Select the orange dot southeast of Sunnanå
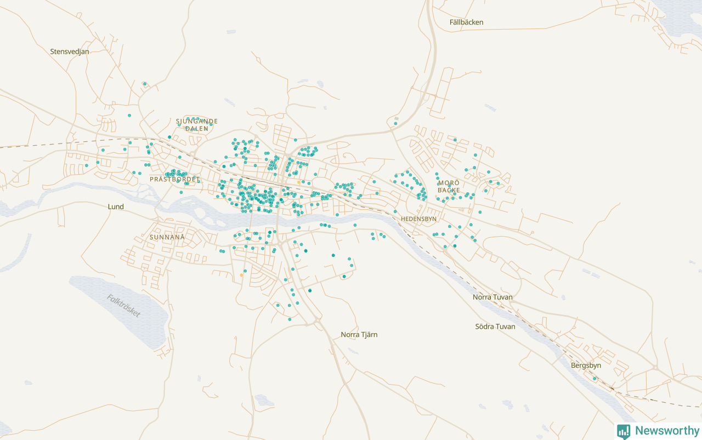The width and height of the screenshot is (702, 440). pos(241,276)
